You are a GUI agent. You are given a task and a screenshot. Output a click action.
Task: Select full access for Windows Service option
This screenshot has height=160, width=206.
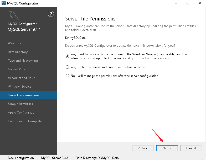(x=67, y=56)
